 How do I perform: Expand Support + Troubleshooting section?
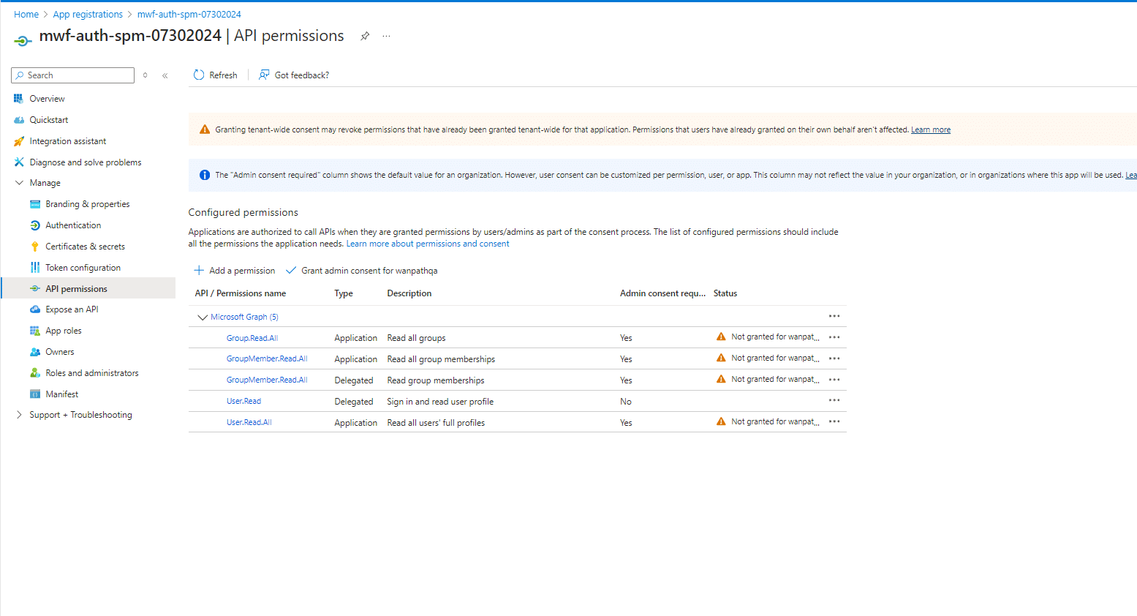(19, 415)
